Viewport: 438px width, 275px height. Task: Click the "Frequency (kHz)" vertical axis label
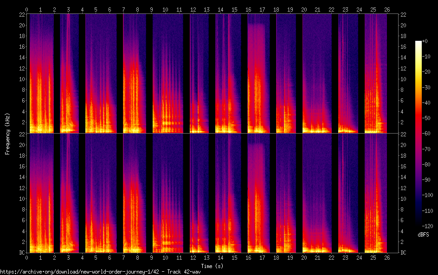tap(7, 134)
